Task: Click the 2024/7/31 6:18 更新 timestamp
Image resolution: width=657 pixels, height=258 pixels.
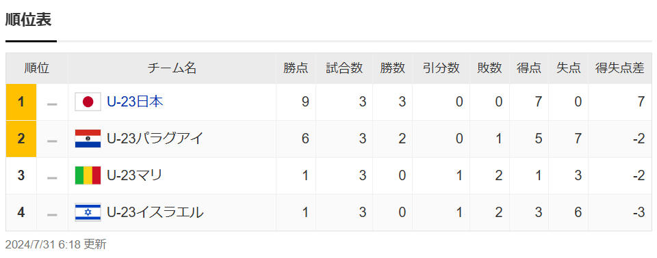Action: [x=55, y=244]
